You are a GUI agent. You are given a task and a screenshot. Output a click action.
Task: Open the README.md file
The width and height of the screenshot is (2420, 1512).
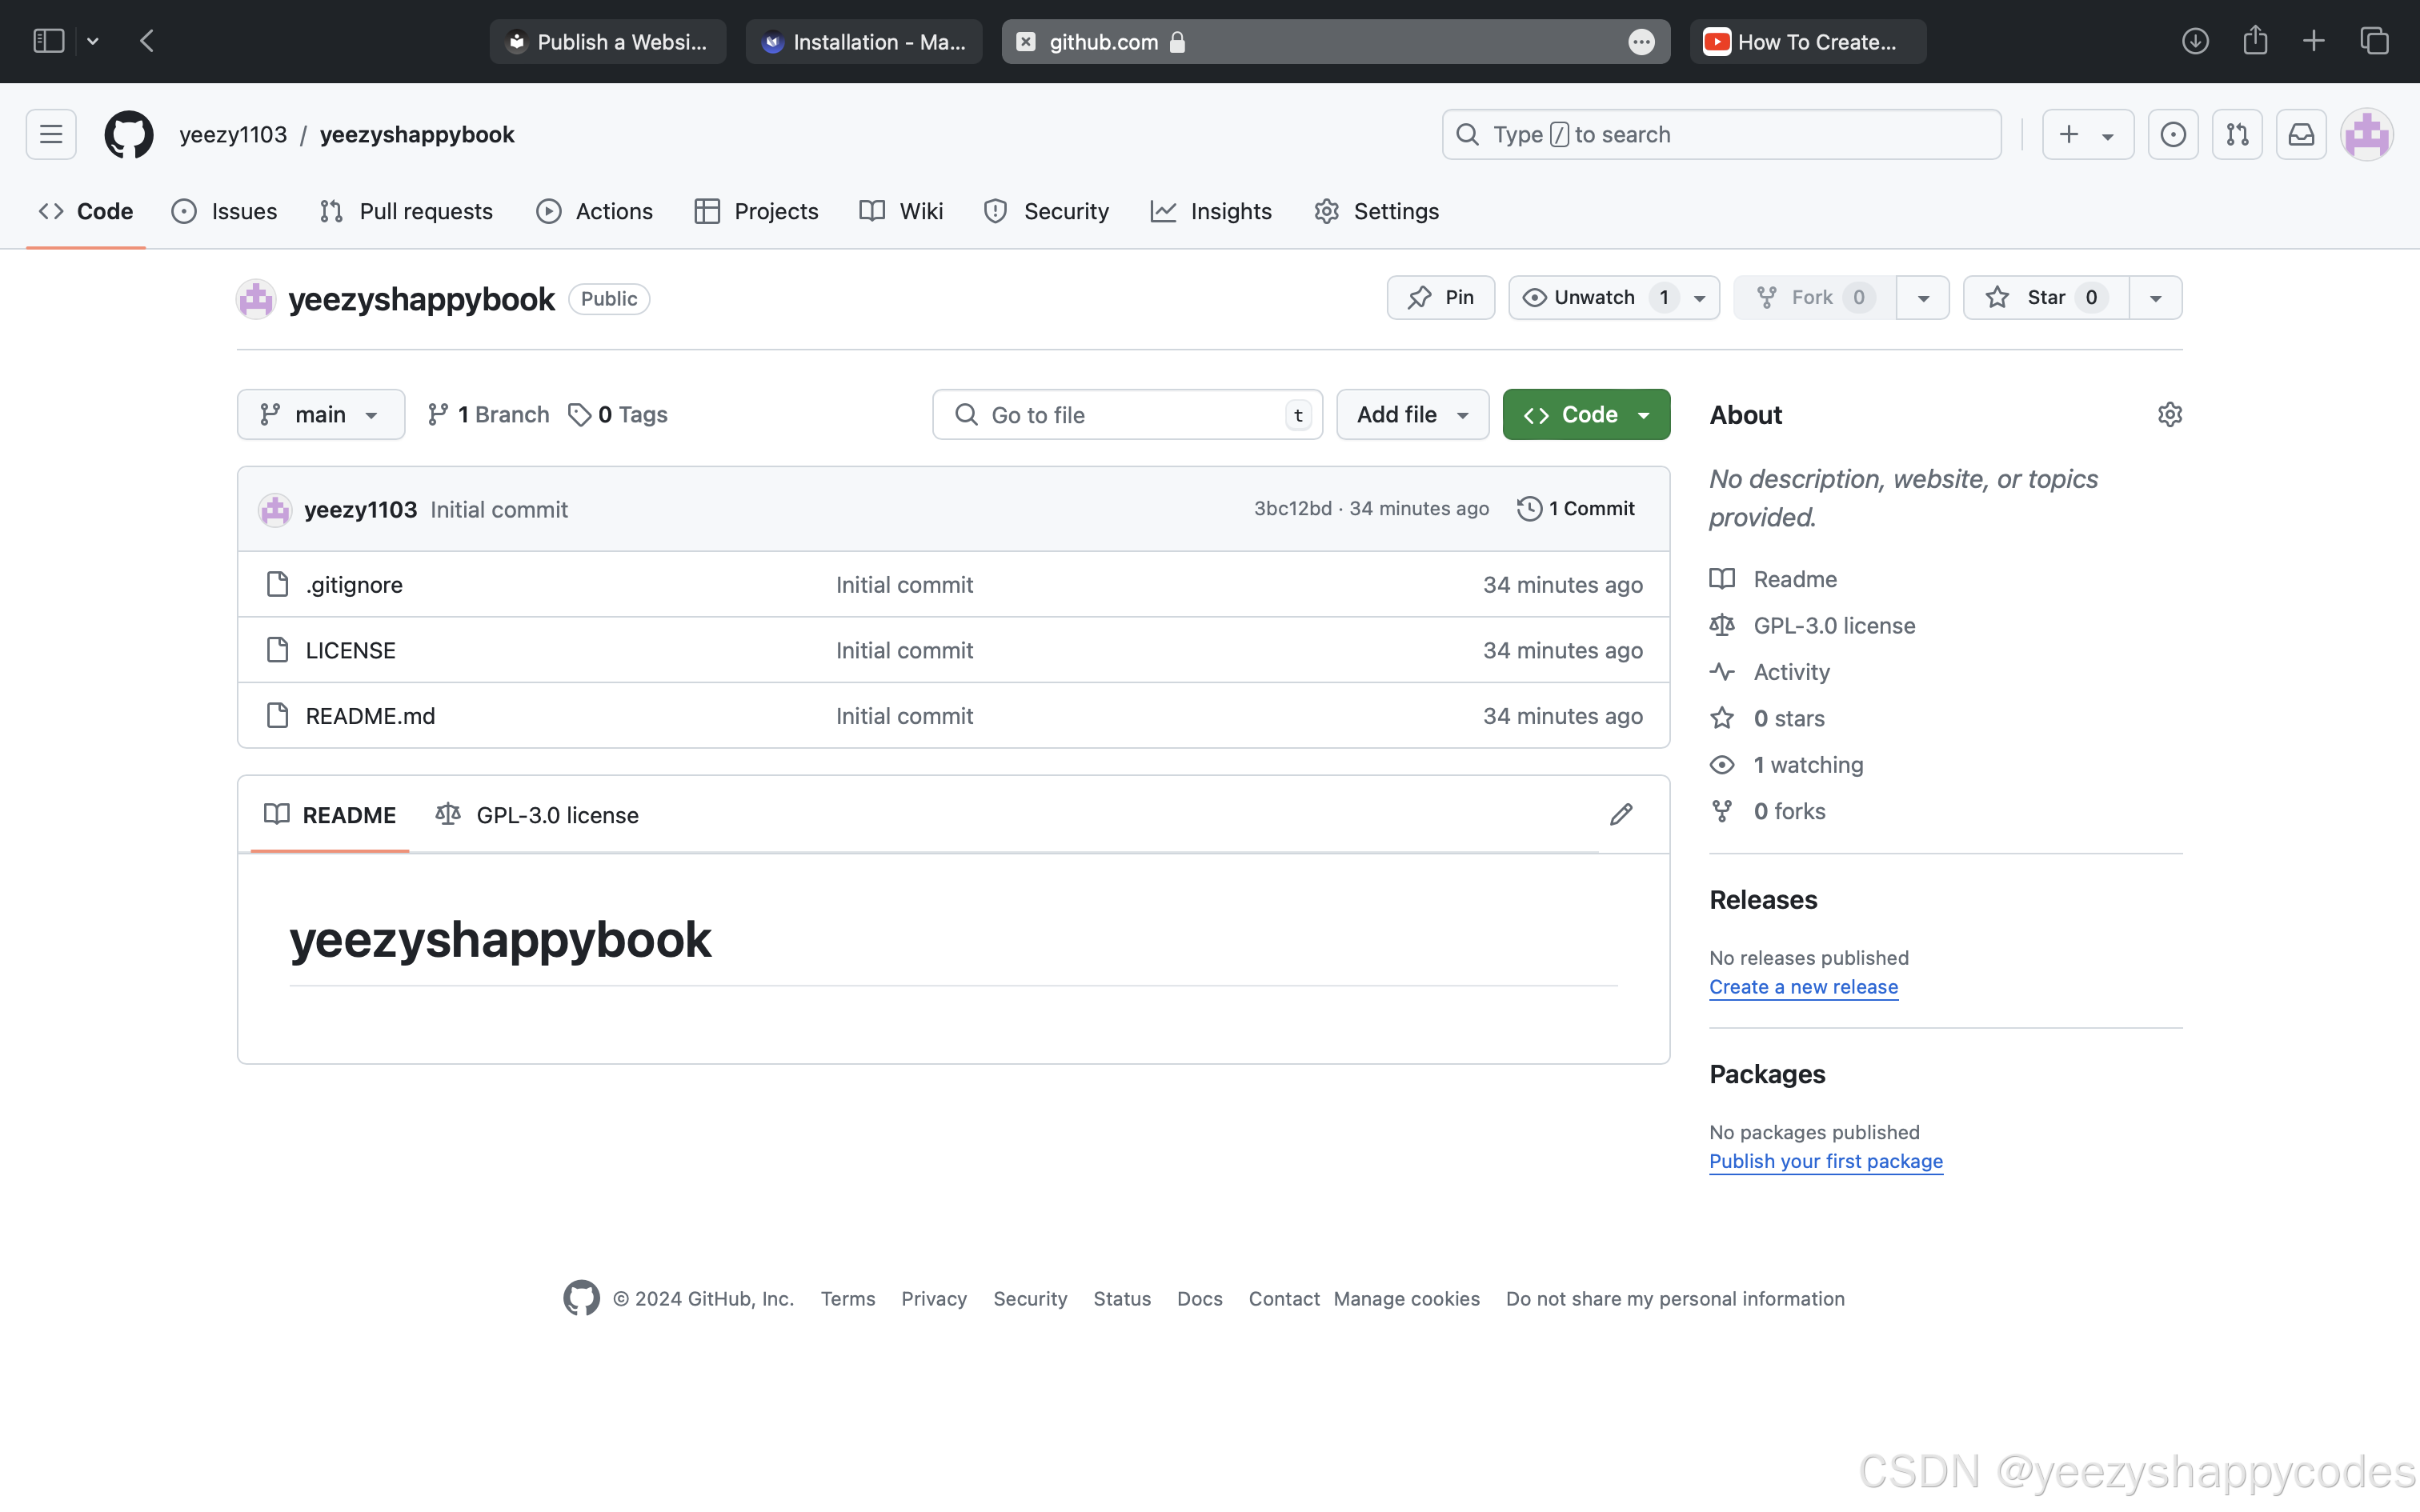tap(370, 716)
